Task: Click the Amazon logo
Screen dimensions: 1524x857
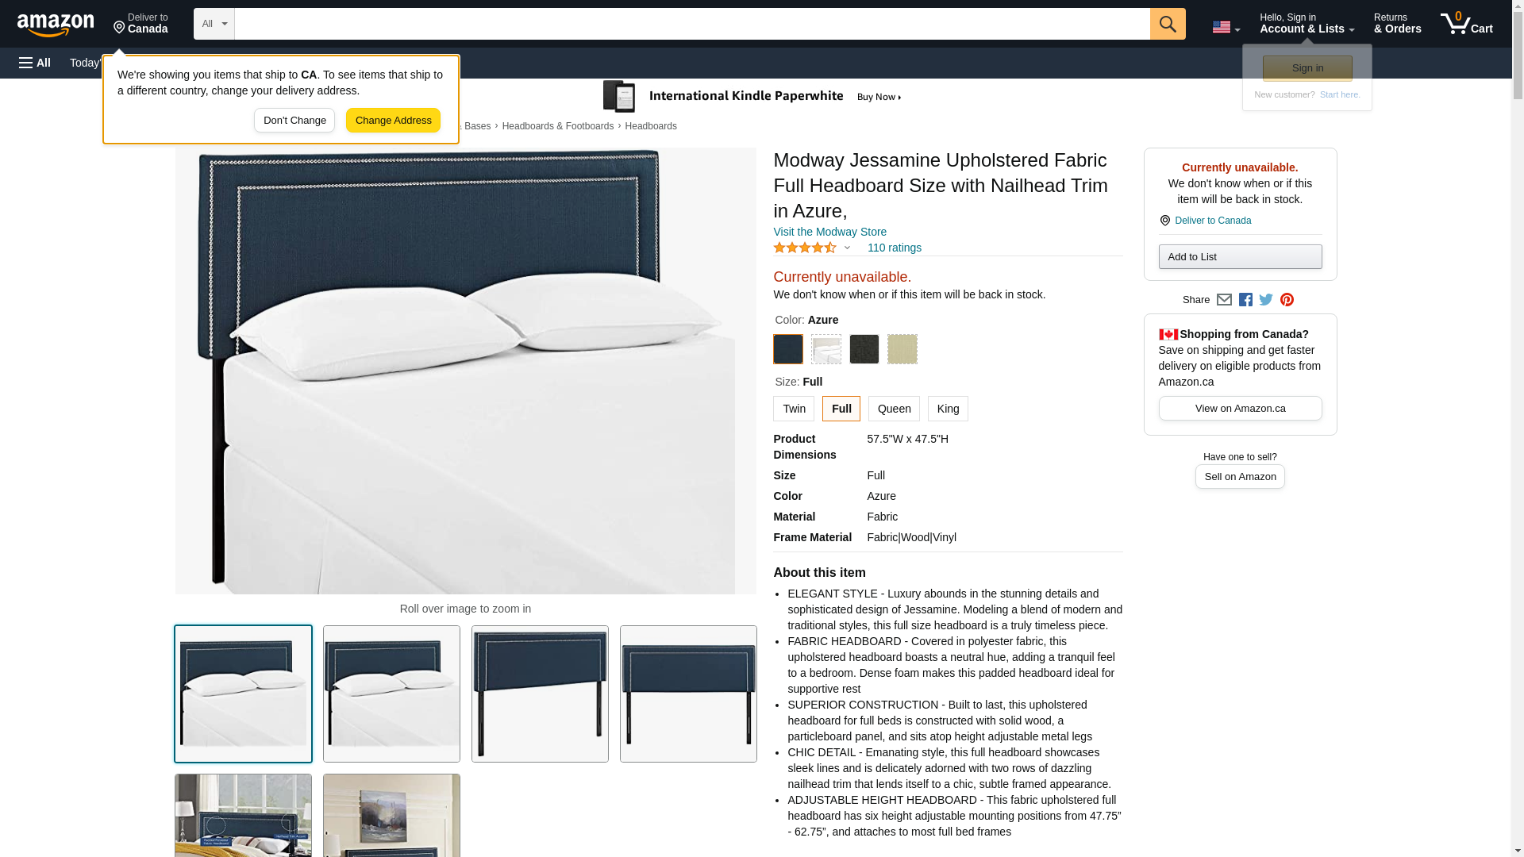Action: pyautogui.click(x=56, y=25)
